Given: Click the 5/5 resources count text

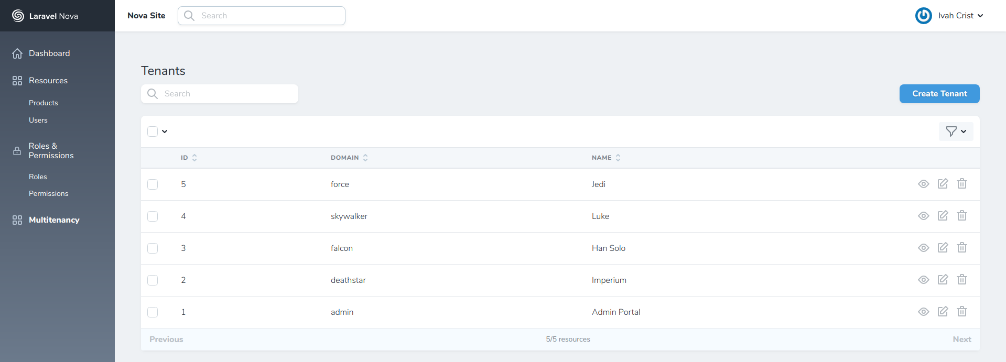Looking at the screenshot, I should click(568, 339).
